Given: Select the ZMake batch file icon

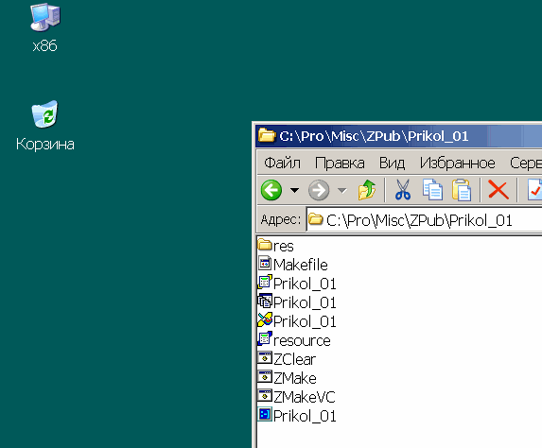Looking at the screenshot, I should [x=265, y=376].
